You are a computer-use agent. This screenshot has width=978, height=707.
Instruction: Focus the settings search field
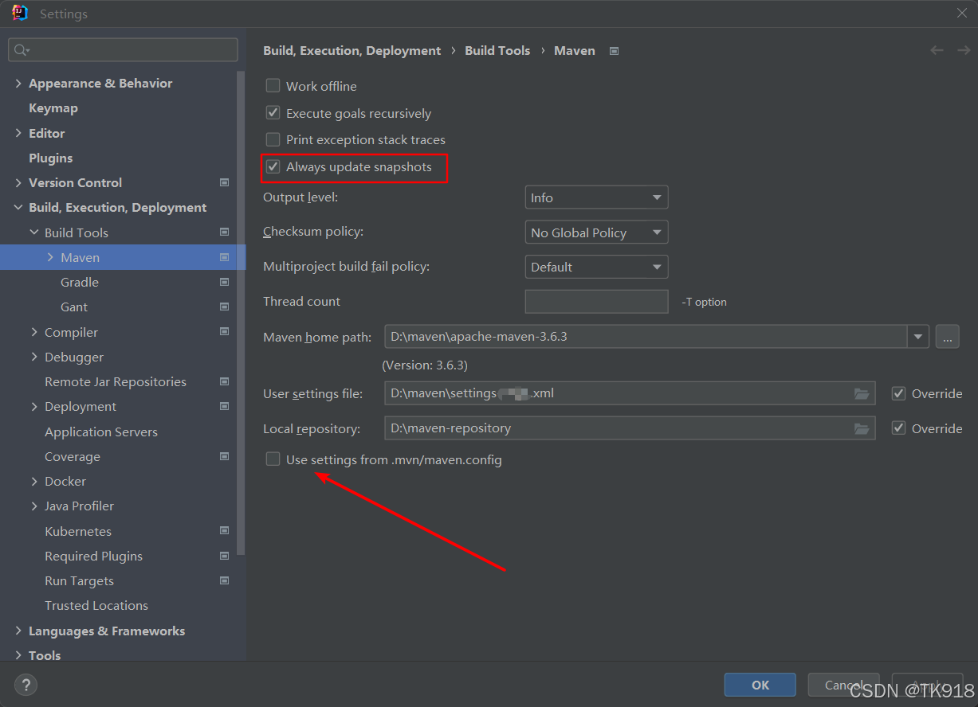point(124,50)
